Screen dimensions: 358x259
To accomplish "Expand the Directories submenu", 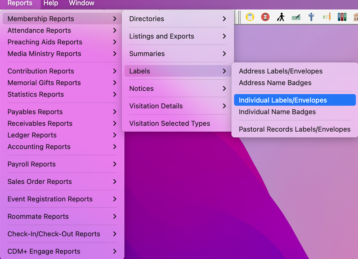I will 177,19.
